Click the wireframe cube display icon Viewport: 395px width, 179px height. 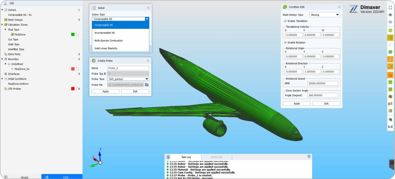(390, 45)
